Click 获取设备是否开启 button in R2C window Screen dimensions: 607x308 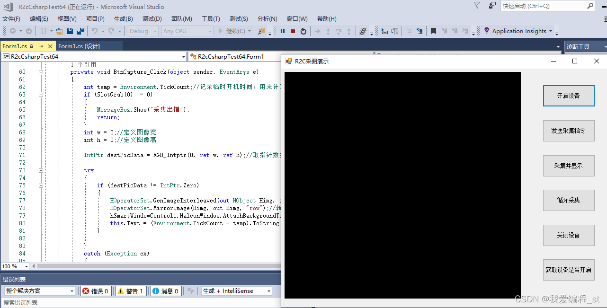(569, 270)
